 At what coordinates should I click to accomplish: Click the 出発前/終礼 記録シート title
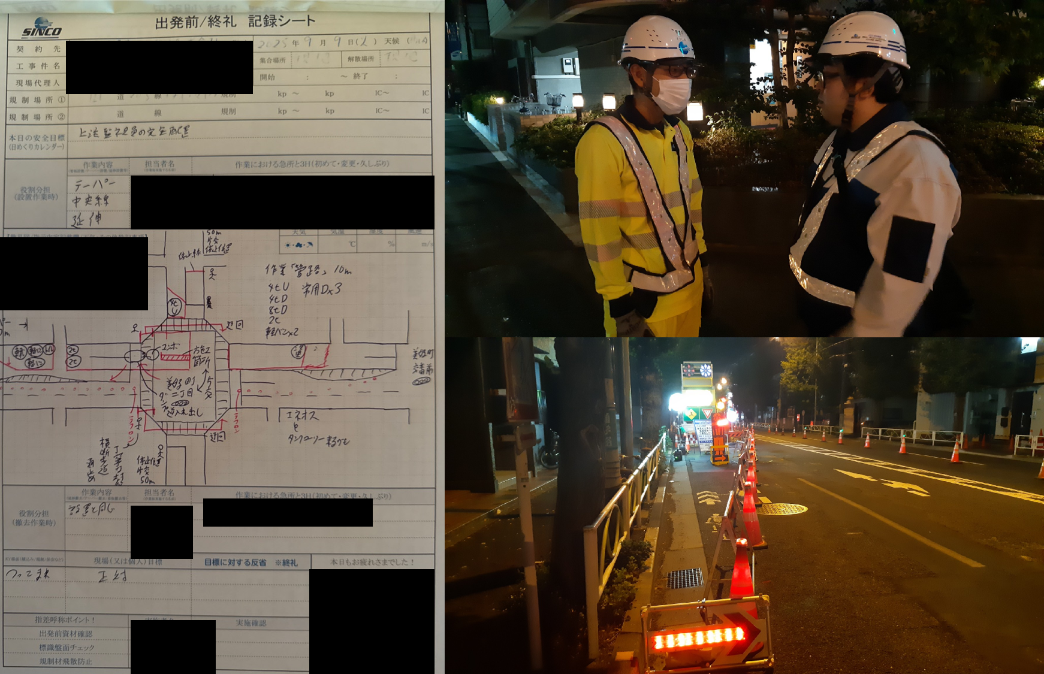(x=235, y=22)
